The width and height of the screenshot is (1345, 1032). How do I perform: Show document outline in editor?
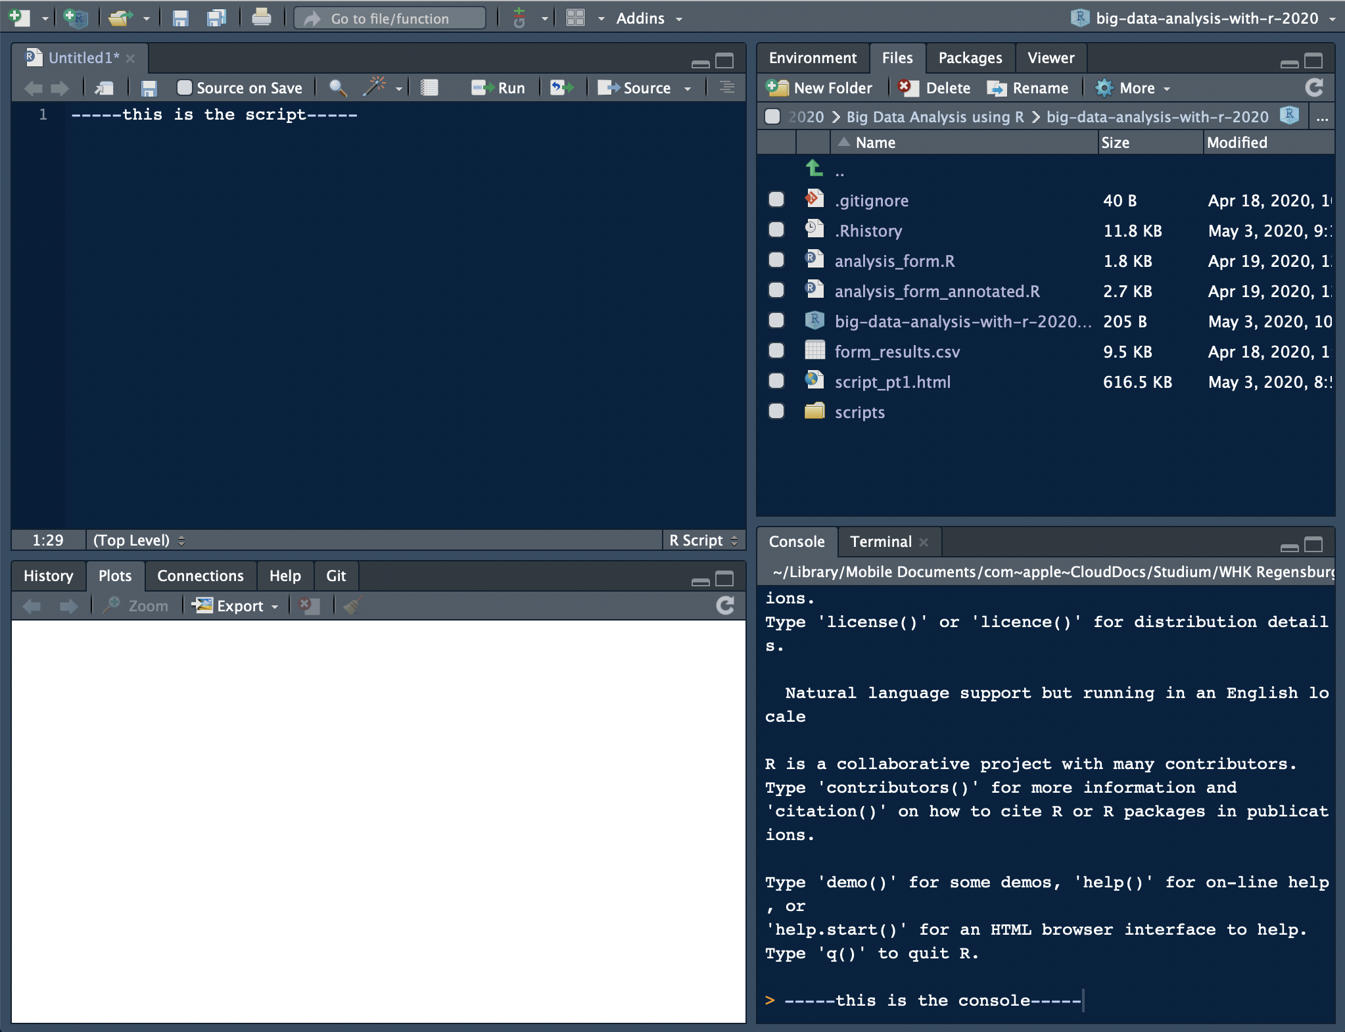726,87
